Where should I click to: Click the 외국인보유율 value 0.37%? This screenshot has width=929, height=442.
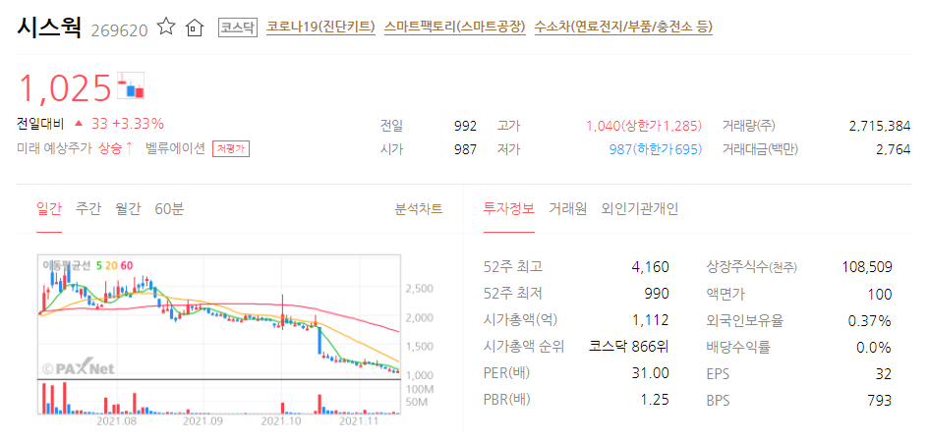(x=870, y=321)
